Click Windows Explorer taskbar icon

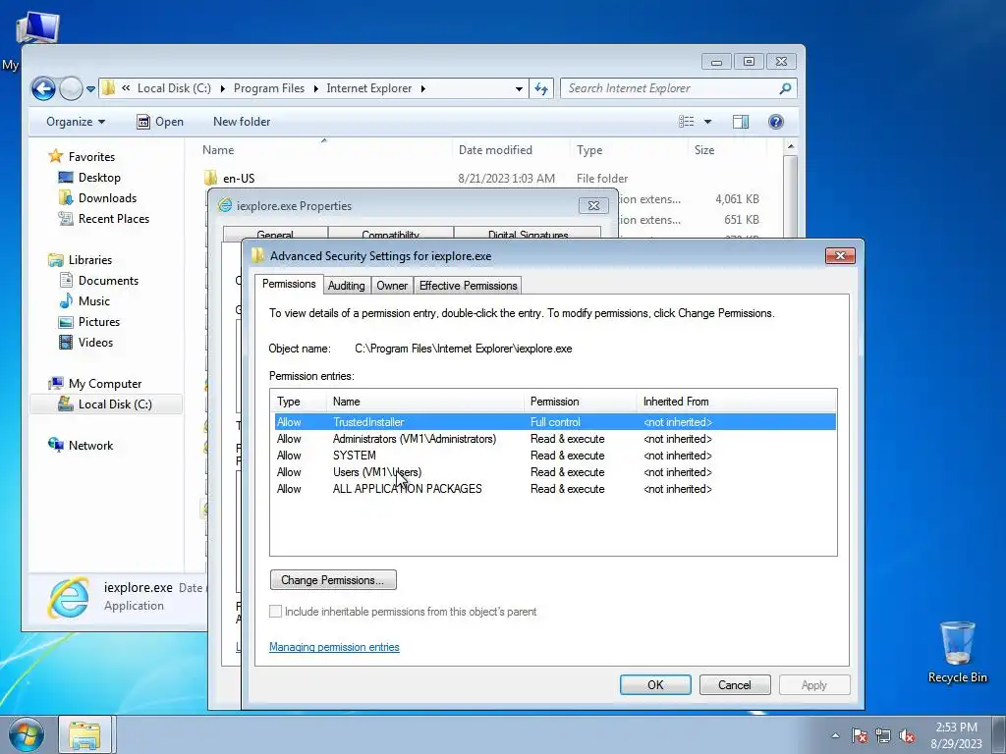[x=86, y=734]
